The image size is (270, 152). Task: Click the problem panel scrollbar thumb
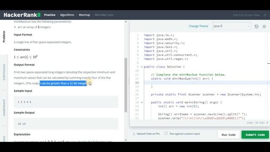126,85
